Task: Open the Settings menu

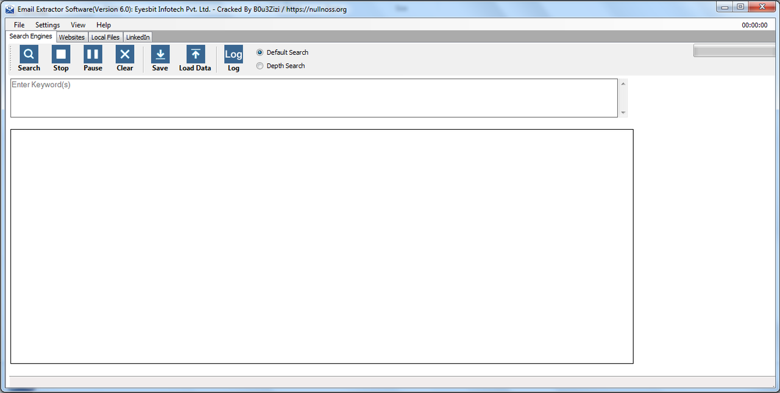Action: click(x=48, y=25)
